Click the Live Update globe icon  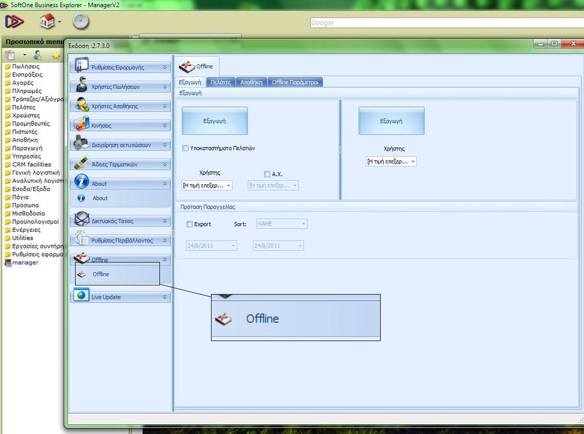pos(81,295)
